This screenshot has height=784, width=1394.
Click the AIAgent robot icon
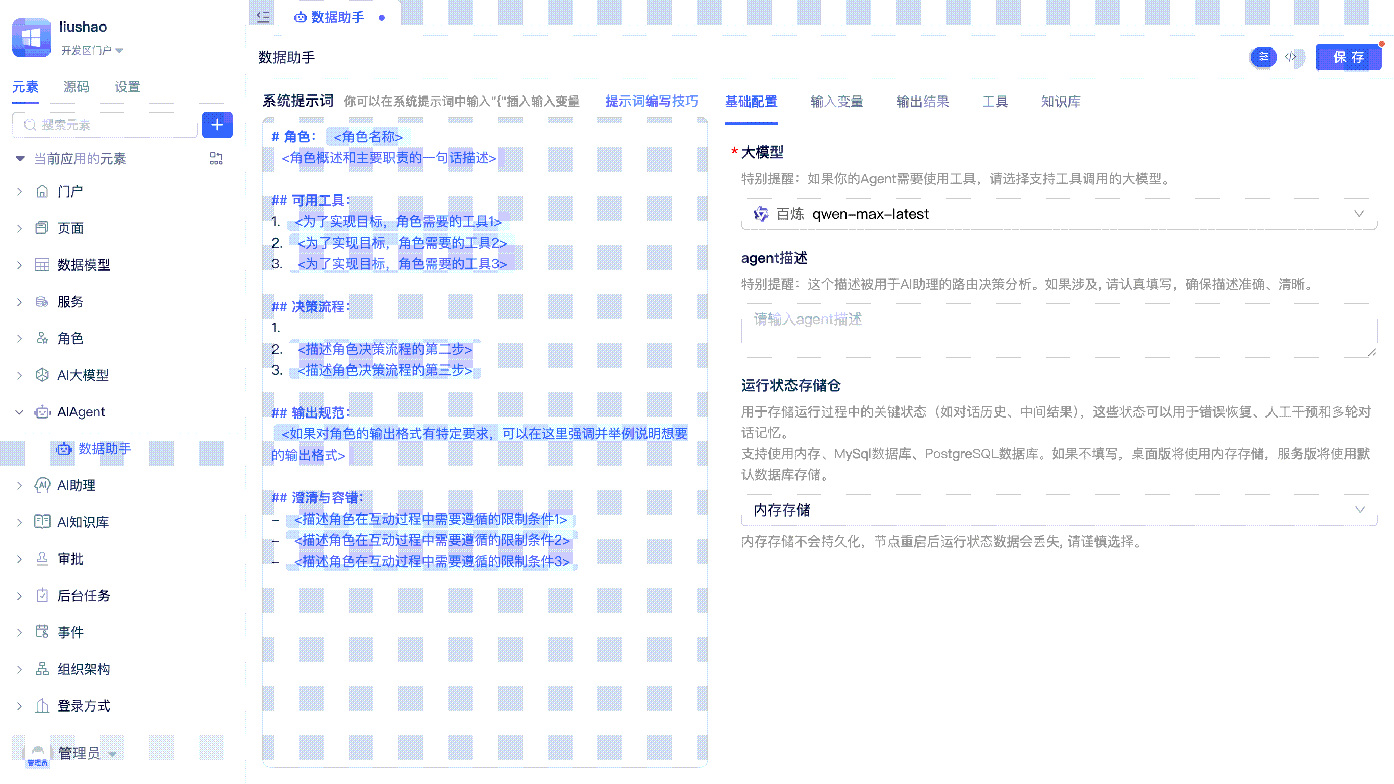(x=42, y=412)
